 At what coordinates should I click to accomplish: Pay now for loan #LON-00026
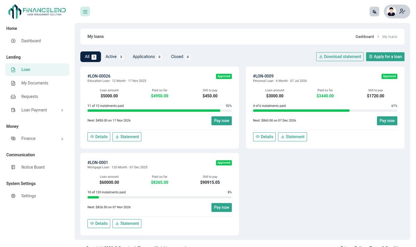click(x=222, y=121)
